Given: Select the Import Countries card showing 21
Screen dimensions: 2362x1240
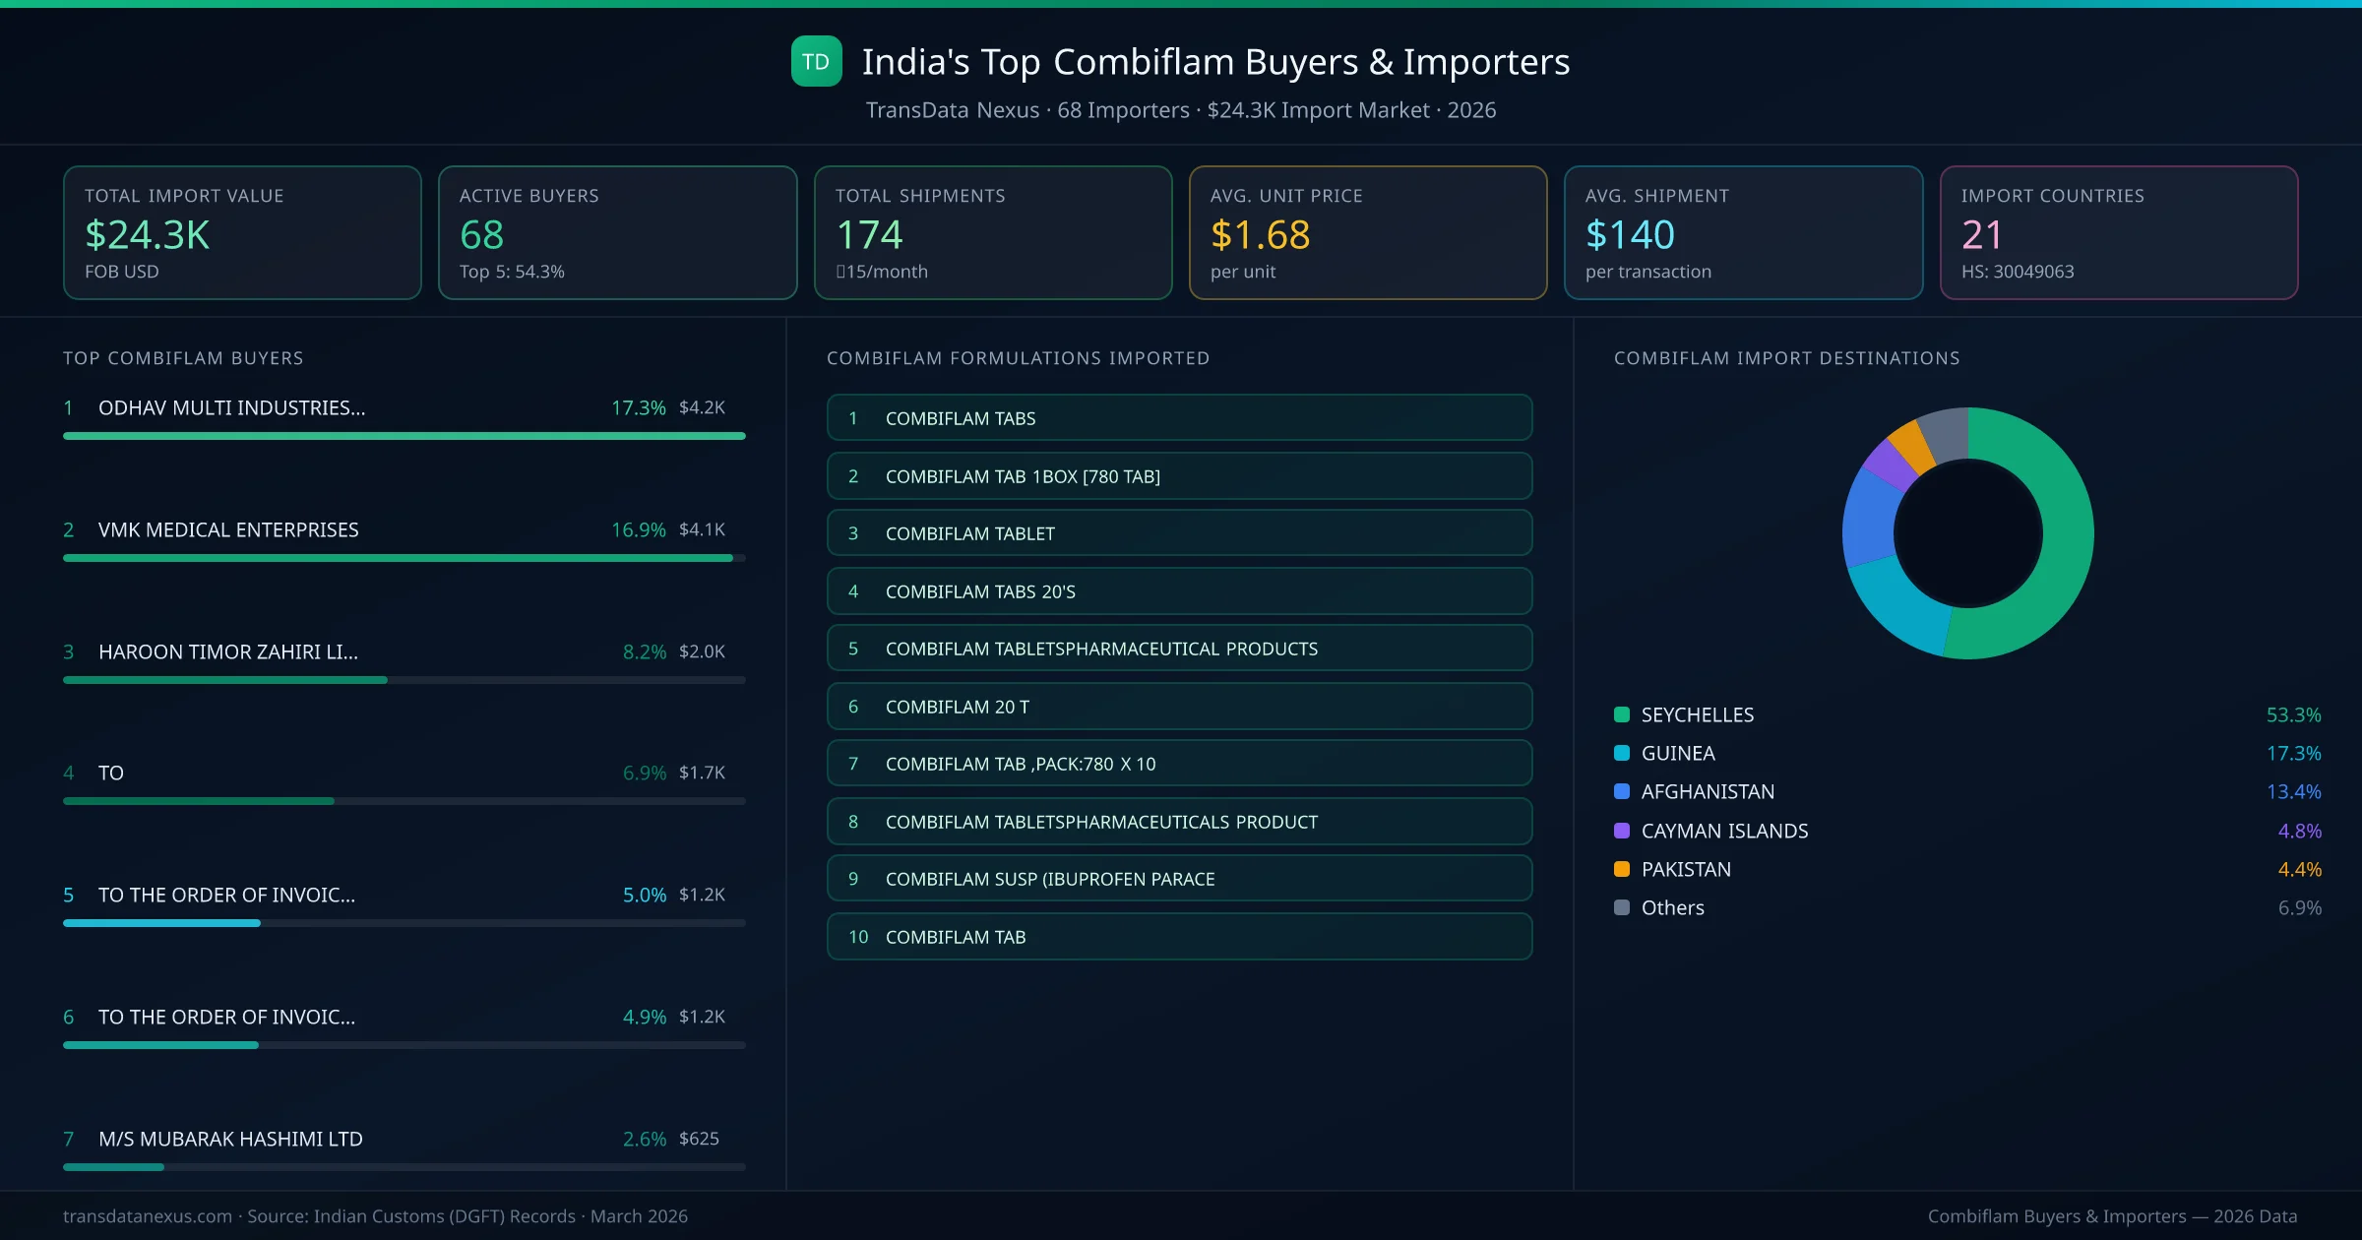Looking at the screenshot, I should tap(2119, 232).
